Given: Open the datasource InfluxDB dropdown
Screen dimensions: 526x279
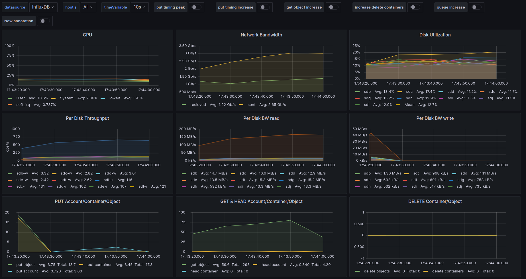Looking at the screenshot, I should pos(43,7).
